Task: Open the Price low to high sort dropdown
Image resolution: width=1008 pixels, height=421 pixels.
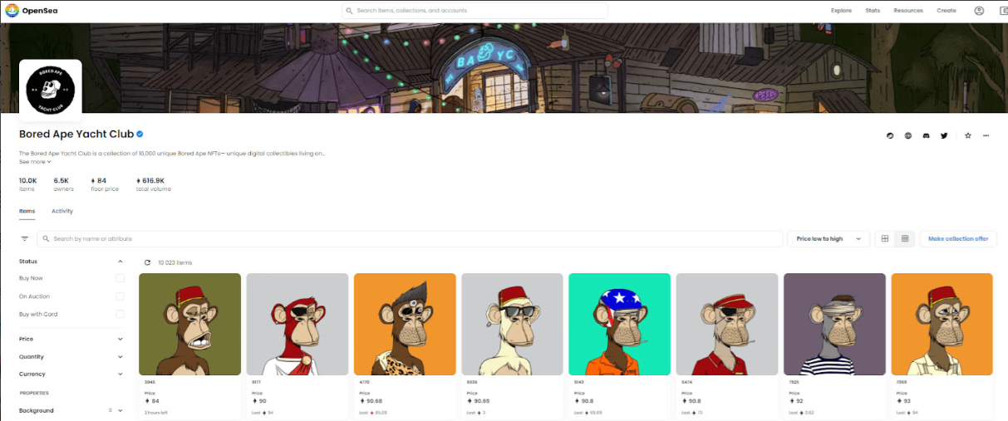Action: (829, 238)
